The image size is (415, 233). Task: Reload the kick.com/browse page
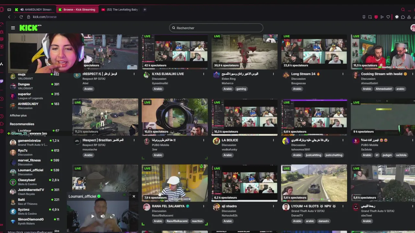point(21,17)
